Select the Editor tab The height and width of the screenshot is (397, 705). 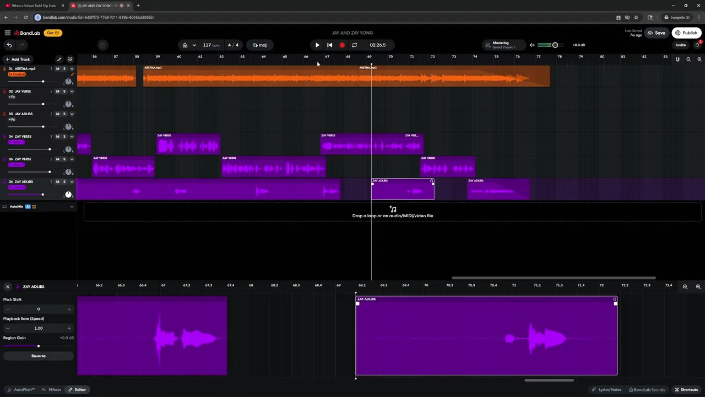coord(77,390)
